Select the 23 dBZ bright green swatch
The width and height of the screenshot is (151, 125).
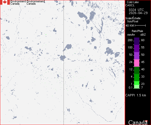point(137,83)
